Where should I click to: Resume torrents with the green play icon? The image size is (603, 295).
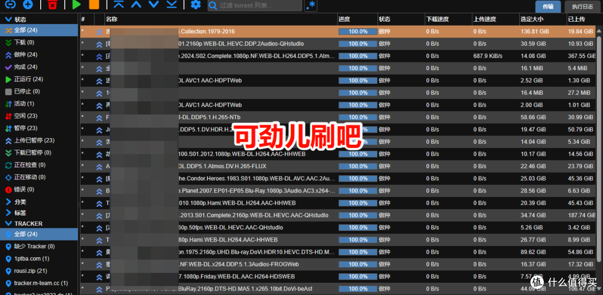click(x=76, y=4)
